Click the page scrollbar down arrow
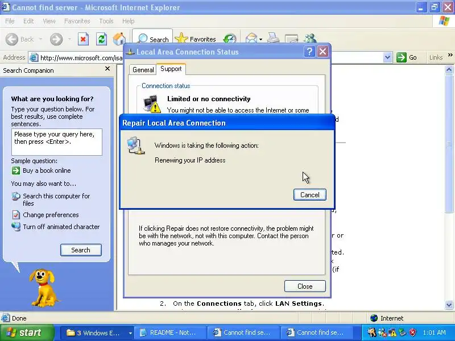This screenshot has width=455, height=341. pos(449,305)
